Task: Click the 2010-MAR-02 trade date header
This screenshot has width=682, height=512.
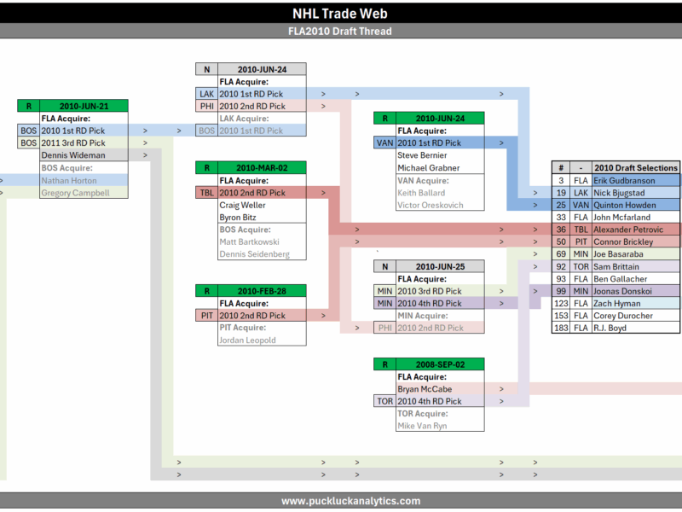Action: pyautogui.click(x=262, y=167)
